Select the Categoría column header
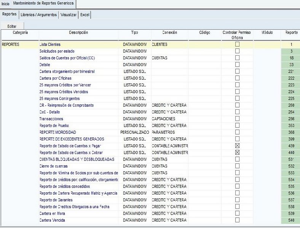This screenshot has height=228, width=300. pyautogui.click(x=20, y=33)
